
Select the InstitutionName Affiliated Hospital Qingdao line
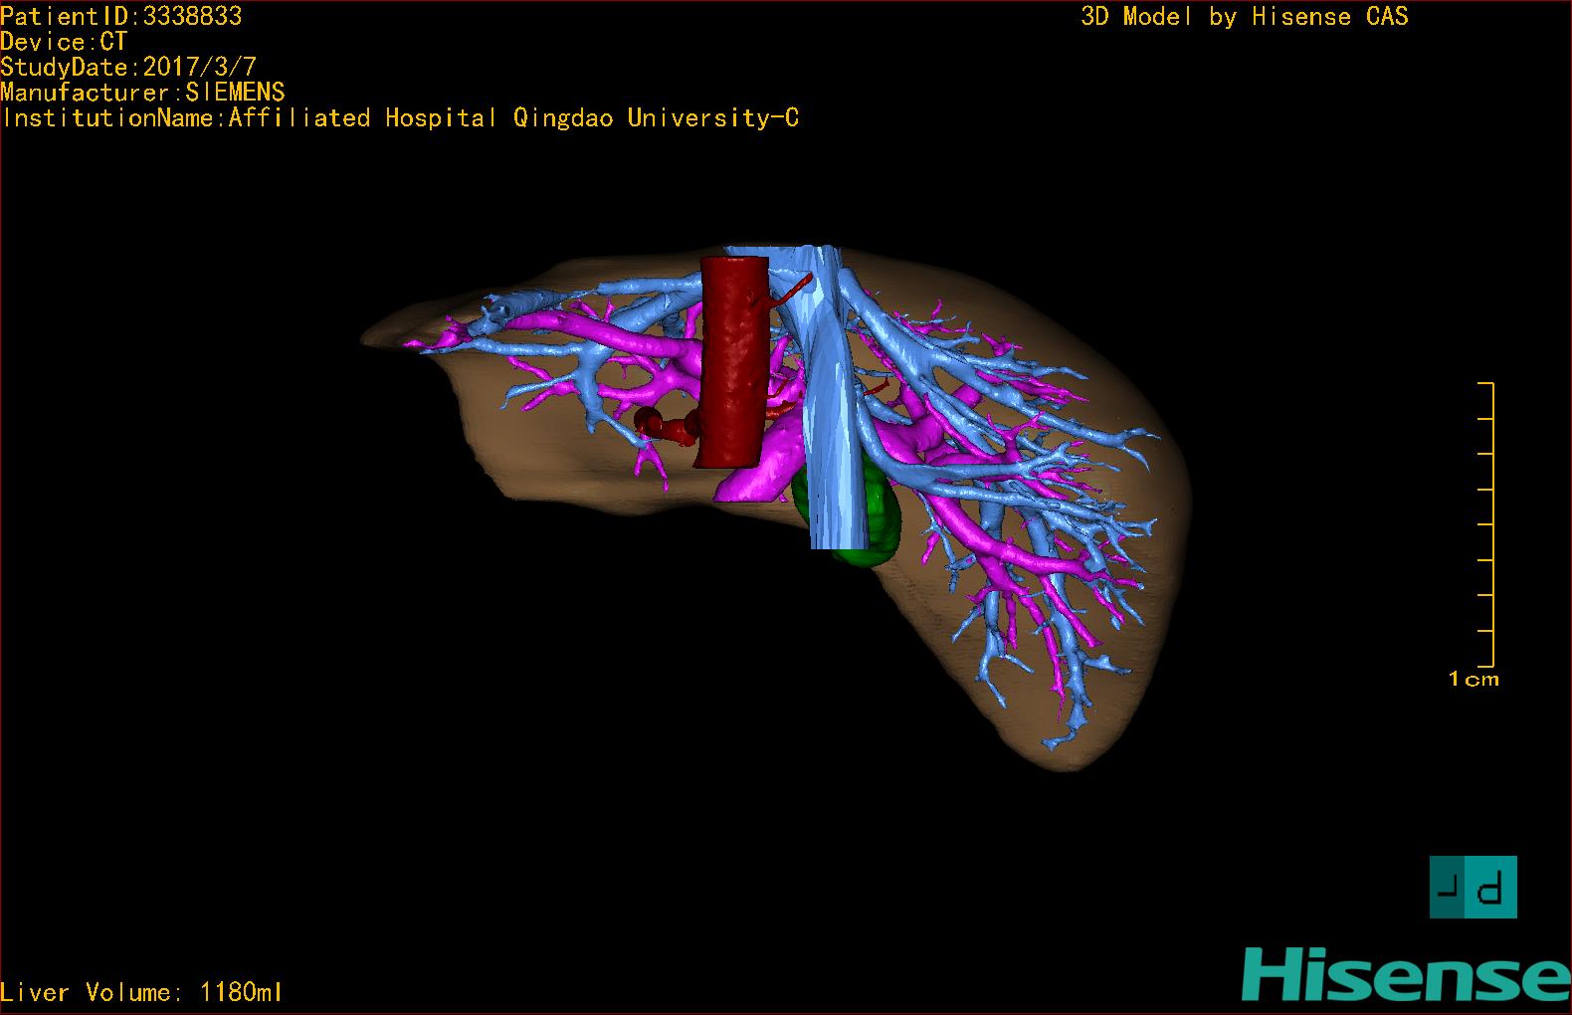400,118
